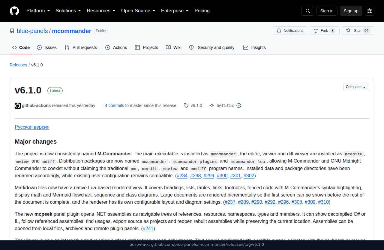Open the Security and quality tab

click(212, 47)
